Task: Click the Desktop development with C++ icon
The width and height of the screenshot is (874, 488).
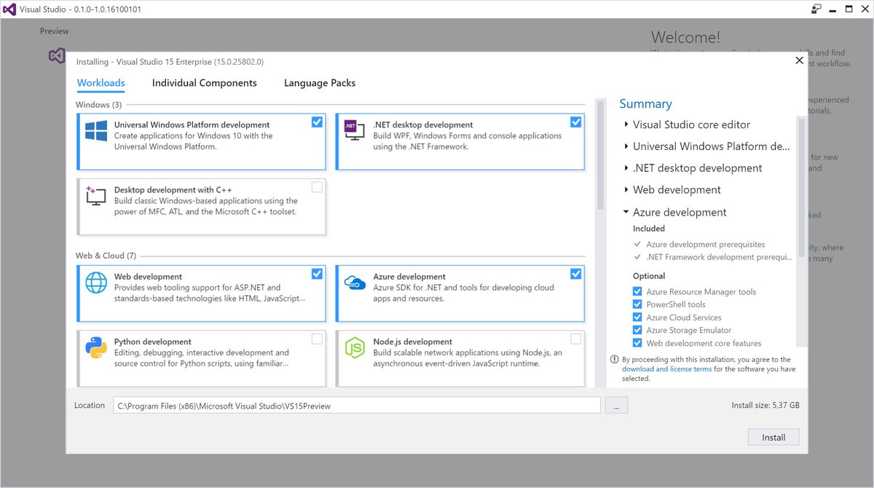Action: click(96, 195)
